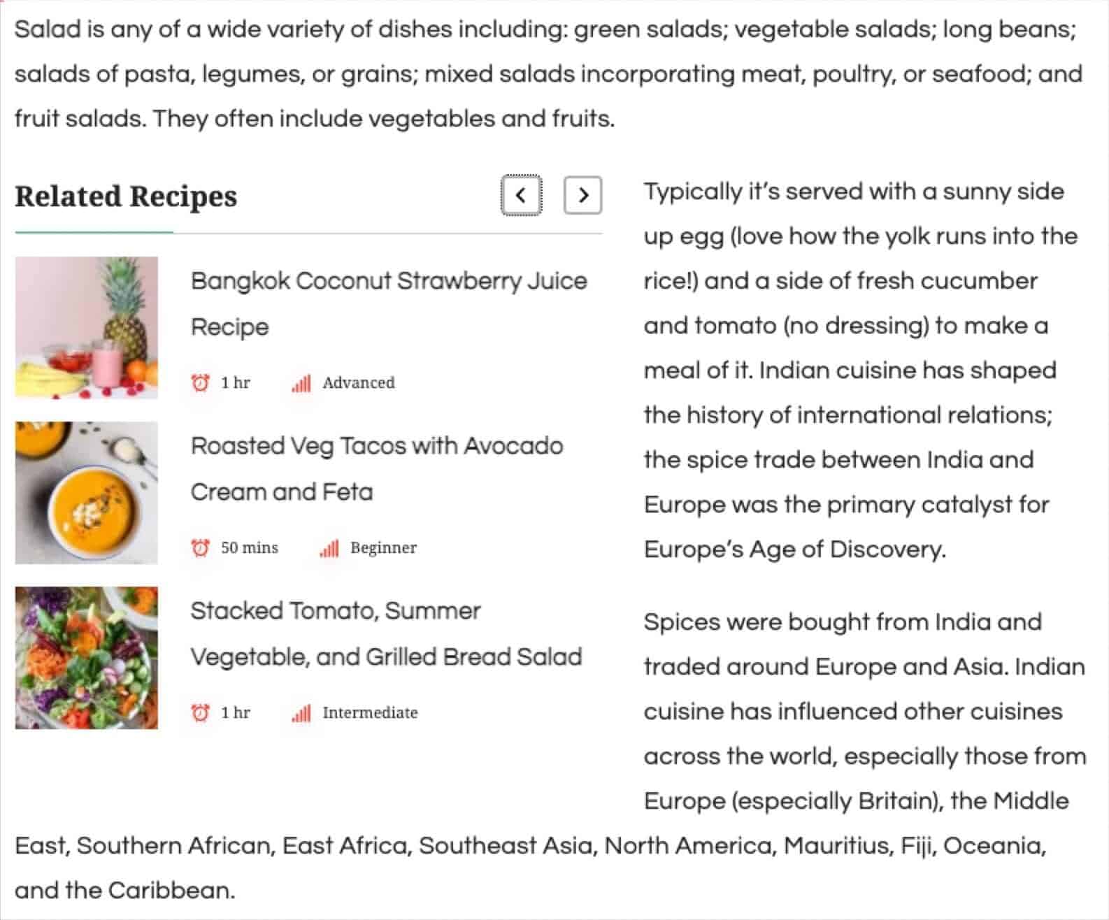
Task: Open Bangkok Coconut Strawberry Juice Recipe link
Action: click(389, 303)
